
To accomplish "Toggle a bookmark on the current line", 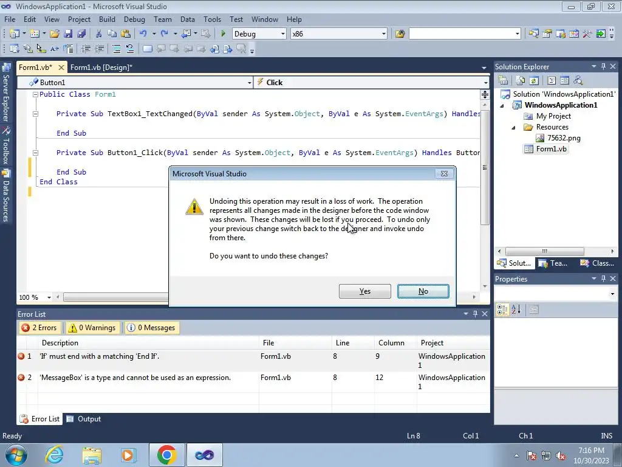I will pyautogui.click(x=148, y=49).
